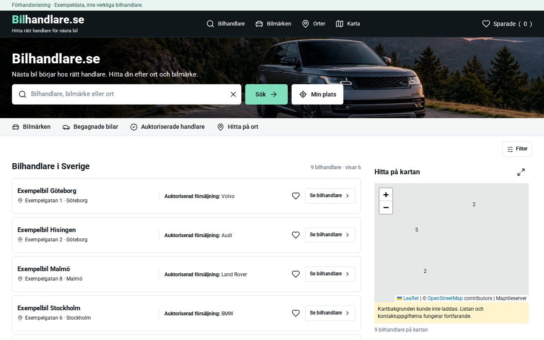
Task: Open Bilmärken in top navigation
Action: (273, 24)
